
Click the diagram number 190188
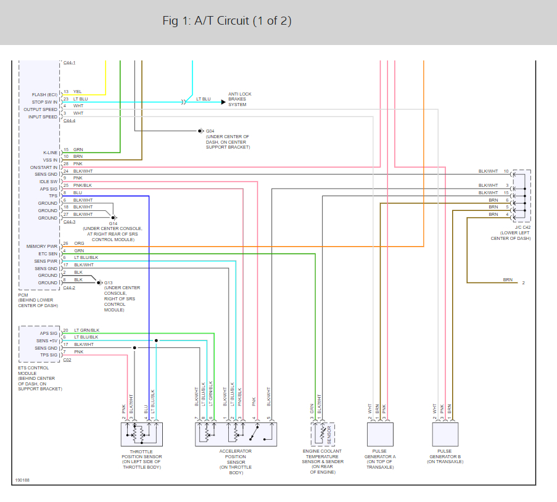point(22,480)
